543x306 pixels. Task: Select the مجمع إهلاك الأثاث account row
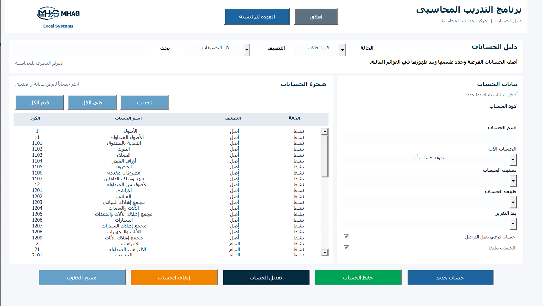point(168,238)
